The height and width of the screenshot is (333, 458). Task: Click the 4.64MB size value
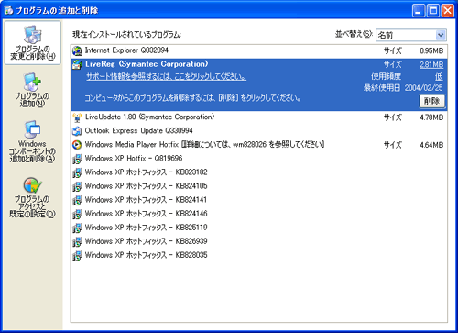coord(431,145)
